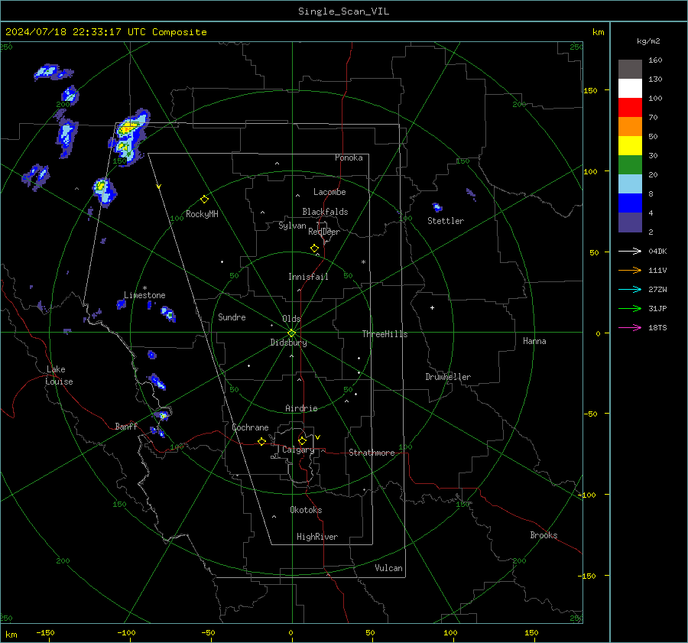Screen dimensions: 688x643
Task: Click the cyan 27ZW arrow legend icon
Action: (x=630, y=289)
